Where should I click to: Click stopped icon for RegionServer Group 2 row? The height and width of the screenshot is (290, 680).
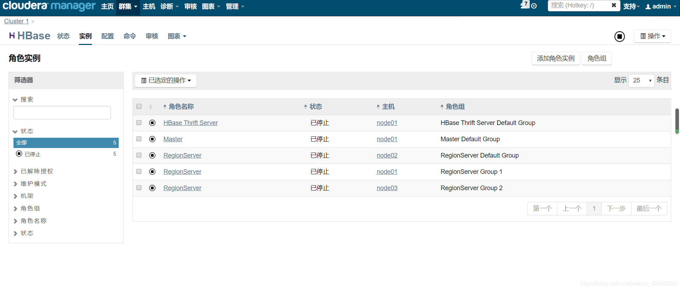152,188
